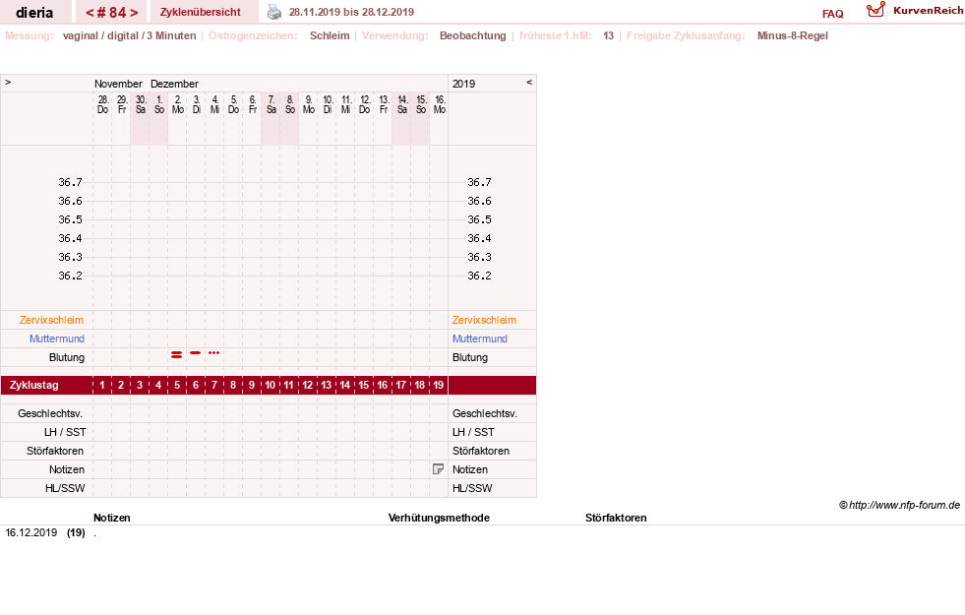Click the right 36.2 temperature label
The width and height of the screenshot is (965, 615).
[x=479, y=276]
